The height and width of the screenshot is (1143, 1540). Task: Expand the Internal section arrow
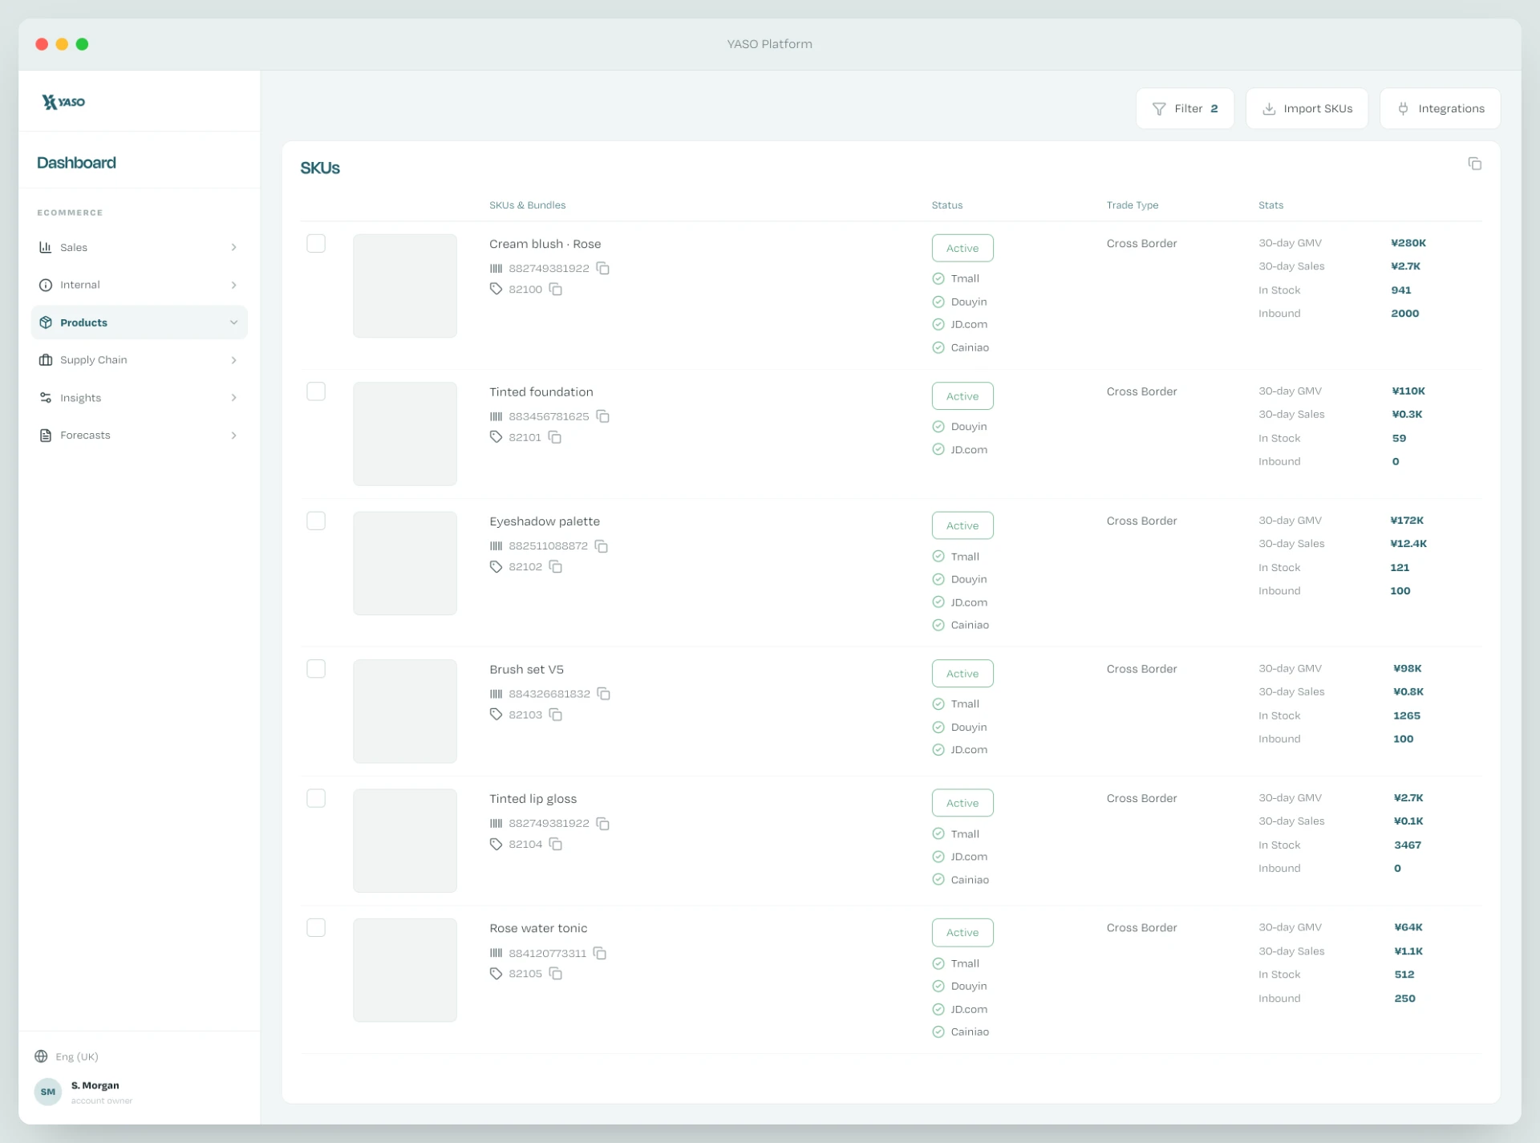[233, 285]
